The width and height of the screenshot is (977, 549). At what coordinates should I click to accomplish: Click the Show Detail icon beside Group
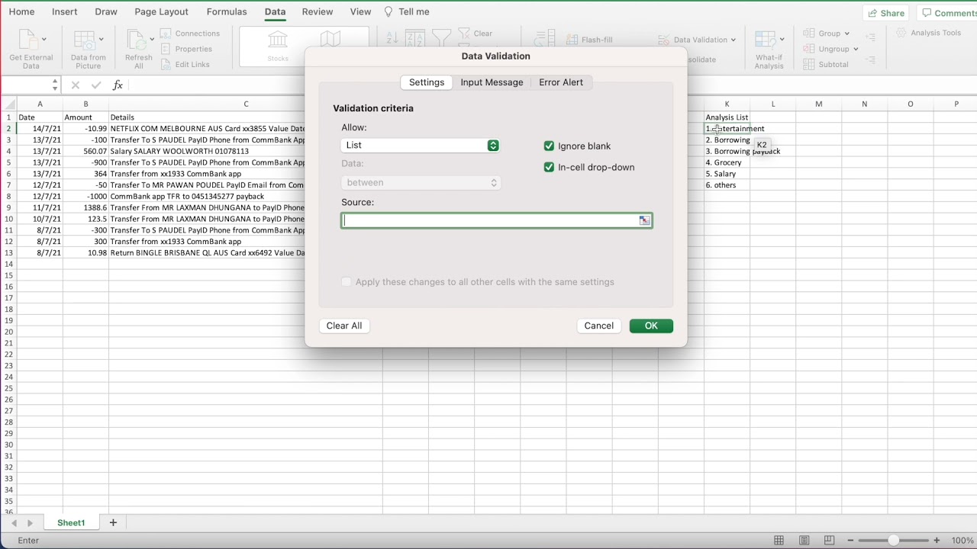pos(871,37)
